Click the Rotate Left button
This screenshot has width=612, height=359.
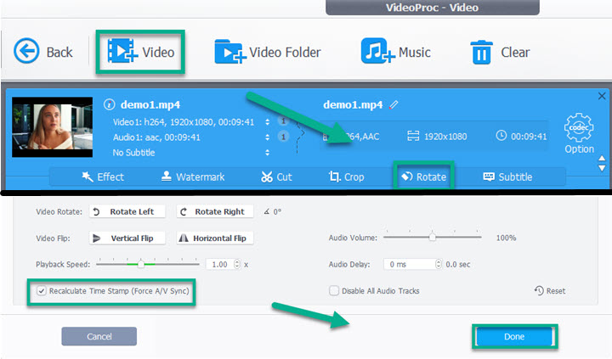tap(127, 211)
